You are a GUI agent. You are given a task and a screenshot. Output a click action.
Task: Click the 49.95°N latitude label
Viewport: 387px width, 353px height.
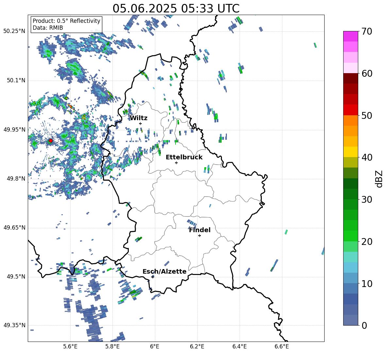14,130
